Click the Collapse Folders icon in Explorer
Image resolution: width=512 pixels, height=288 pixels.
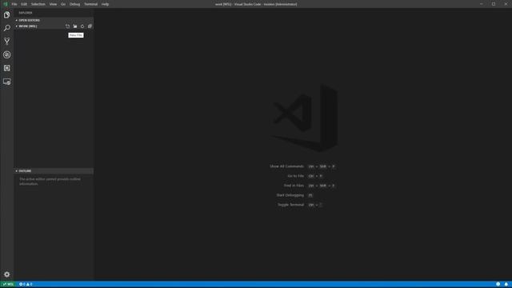(x=90, y=26)
